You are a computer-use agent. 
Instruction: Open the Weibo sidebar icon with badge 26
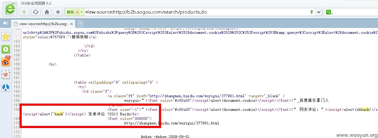pyautogui.click(x=6, y=61)
